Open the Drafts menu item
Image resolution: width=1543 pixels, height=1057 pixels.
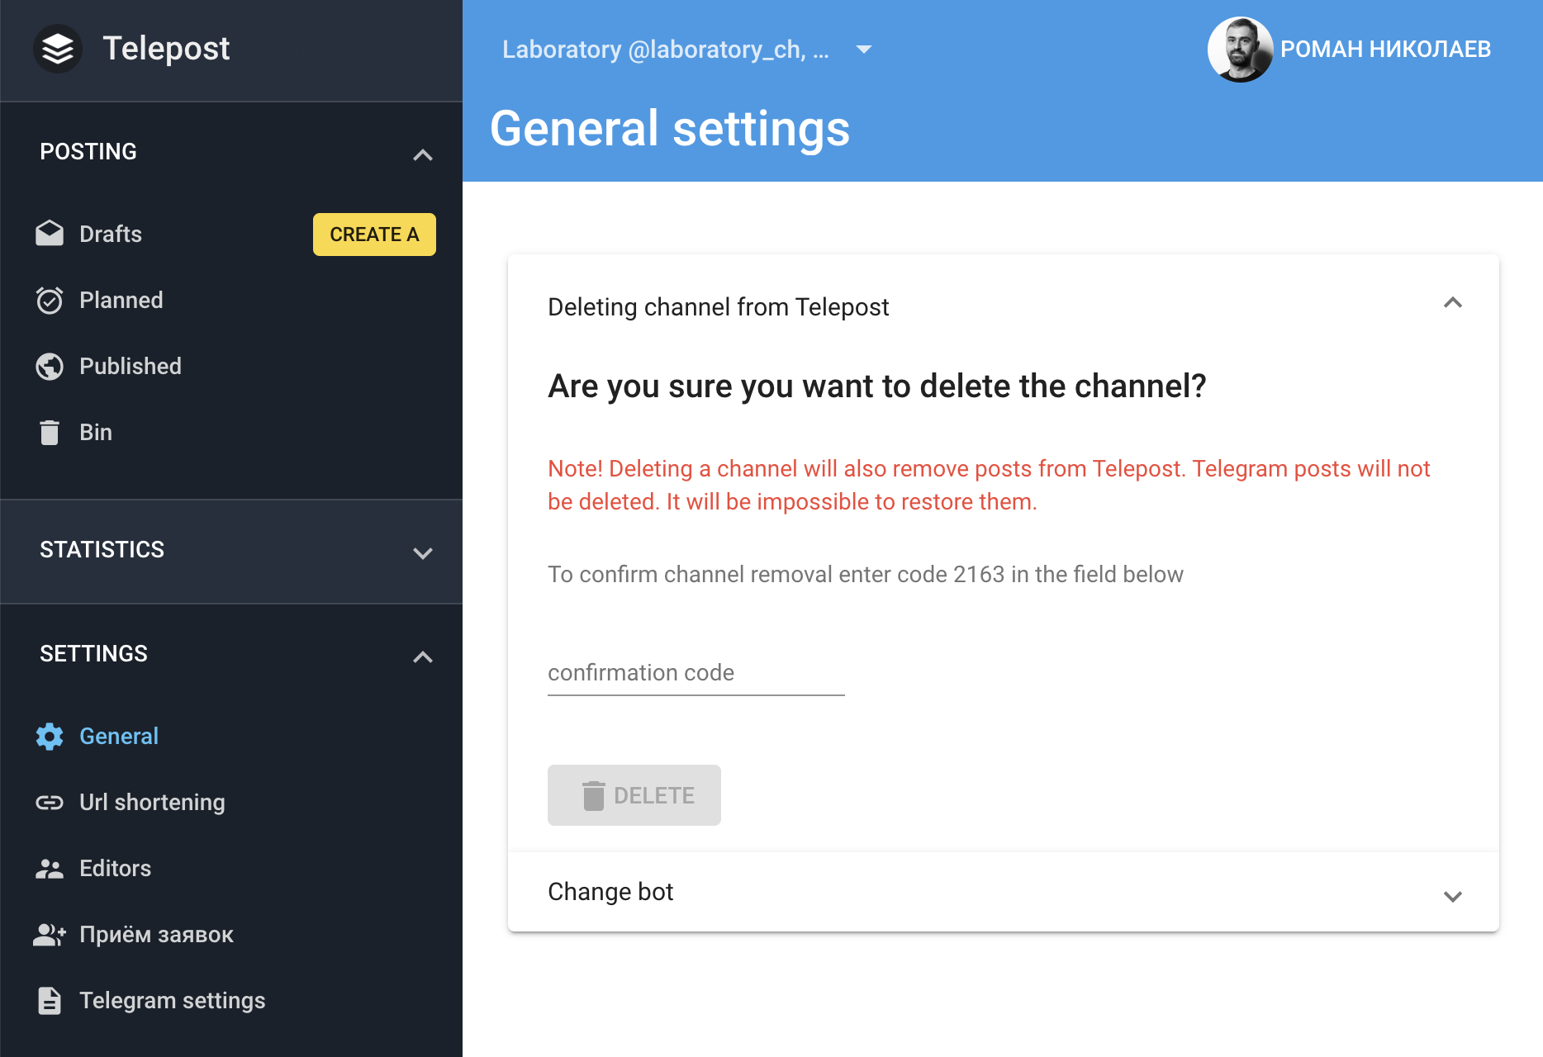click(x=111, y=234)
